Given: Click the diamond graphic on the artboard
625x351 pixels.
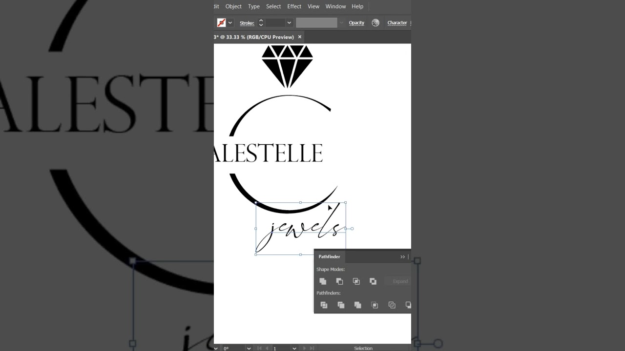Looking at the screenshot, I should tap(287, 66).
